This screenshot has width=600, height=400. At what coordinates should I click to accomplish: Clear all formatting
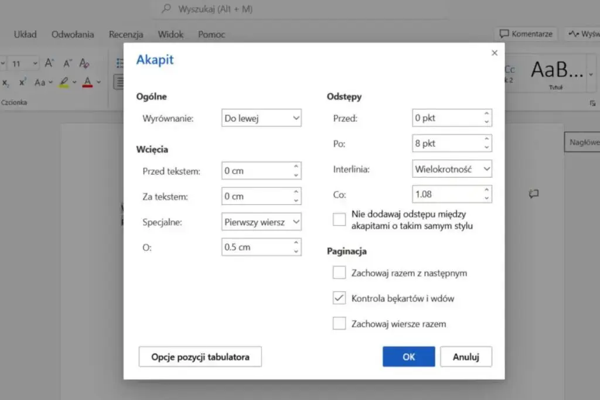(x=84, y=63)
